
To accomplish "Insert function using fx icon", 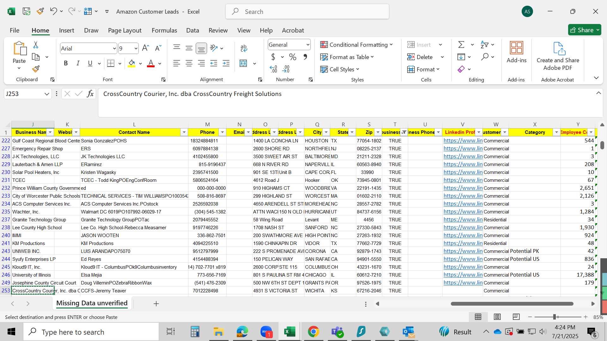I will coord(90,94).
